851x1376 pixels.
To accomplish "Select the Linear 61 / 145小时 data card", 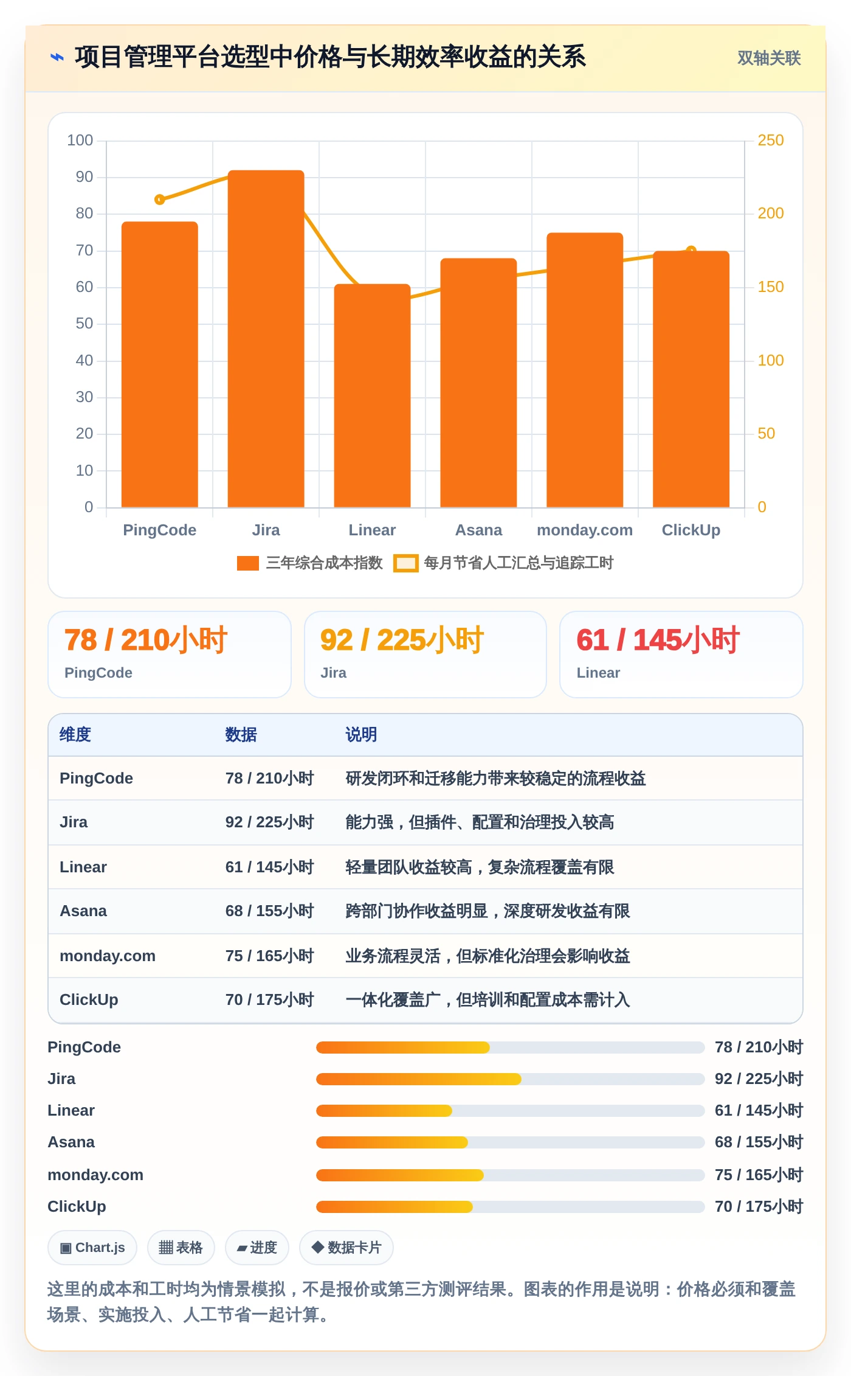I will [681, 655].
